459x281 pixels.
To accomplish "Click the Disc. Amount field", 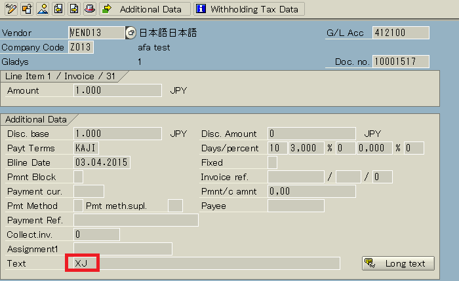I will [x=311, y=134].
